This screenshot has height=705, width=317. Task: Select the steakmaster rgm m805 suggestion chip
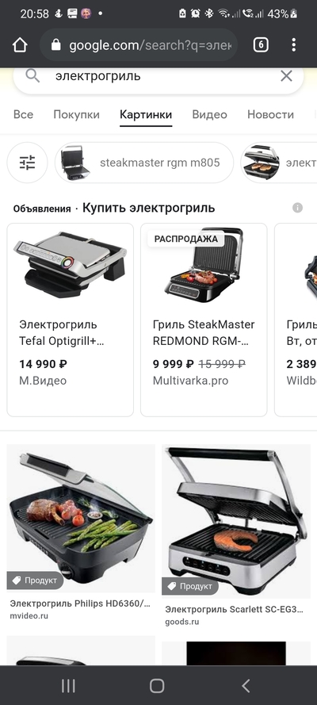click(x=144, y=163)
